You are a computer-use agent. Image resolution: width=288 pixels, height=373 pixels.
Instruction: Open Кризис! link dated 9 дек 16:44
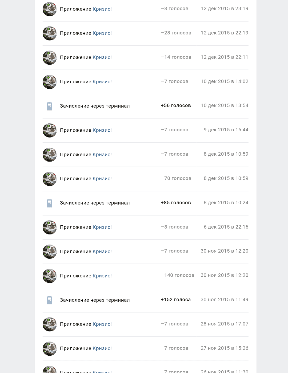point(102,130)
